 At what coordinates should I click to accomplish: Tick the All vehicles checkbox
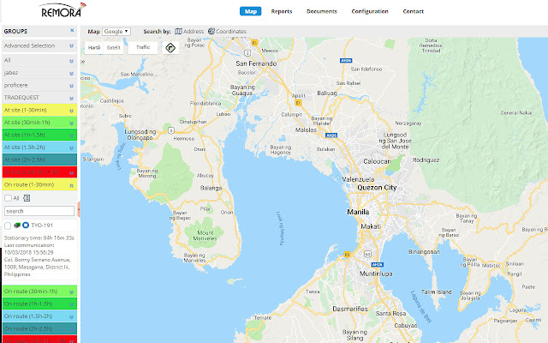8,198
